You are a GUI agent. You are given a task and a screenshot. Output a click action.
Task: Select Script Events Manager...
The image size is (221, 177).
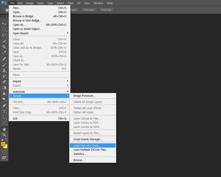93,139
